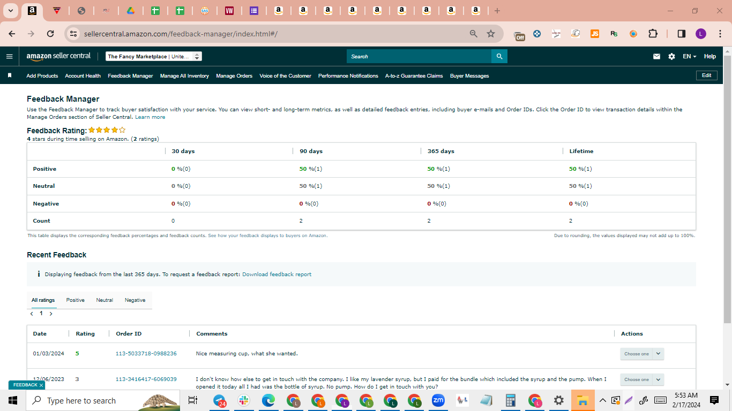Open 'See how your feedback displays' link
Image resolution: width=732 pixels, height=411 pixels.
267,235
